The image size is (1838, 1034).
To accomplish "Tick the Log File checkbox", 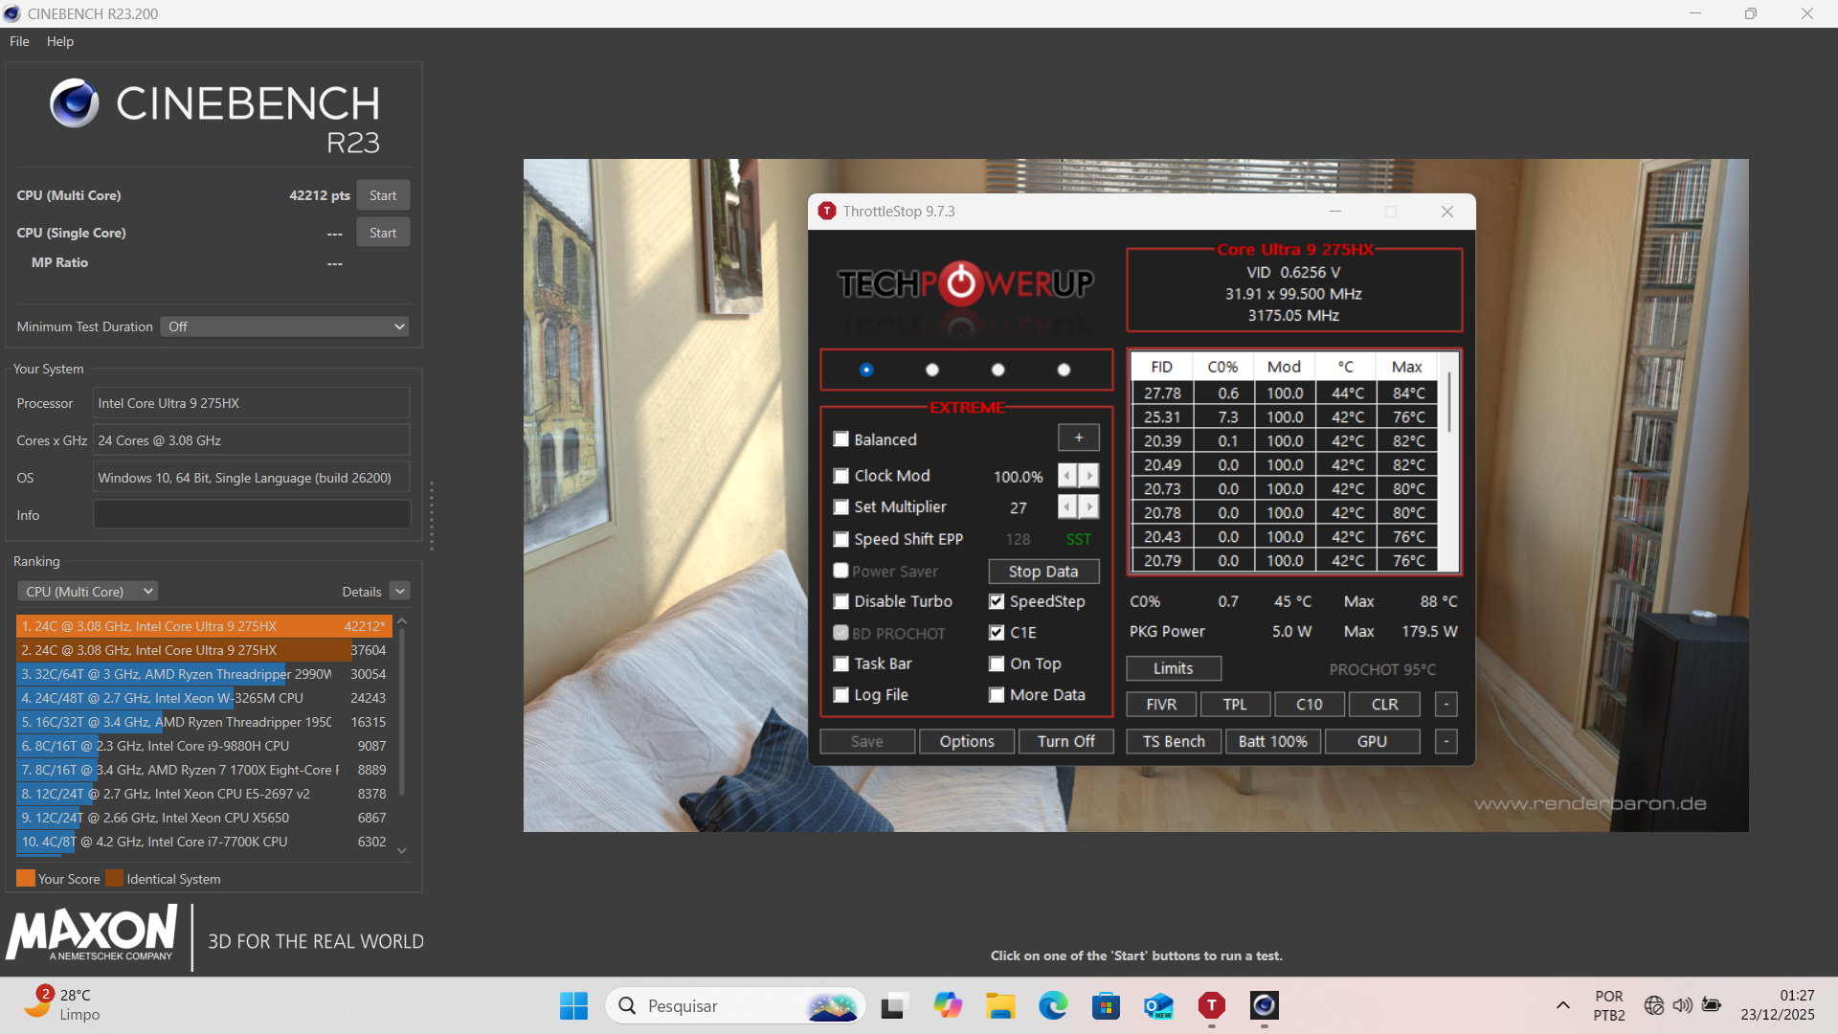I will [841, 695].
